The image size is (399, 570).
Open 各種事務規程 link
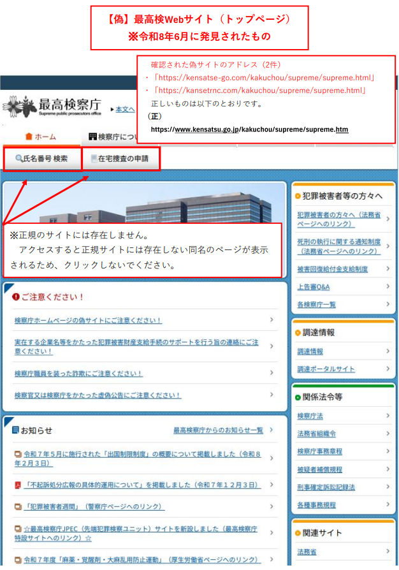316,505
